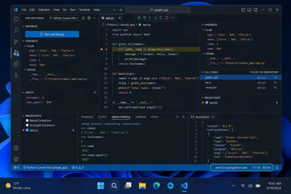Toggle the bottom panel layout icon

pos(249,10)
